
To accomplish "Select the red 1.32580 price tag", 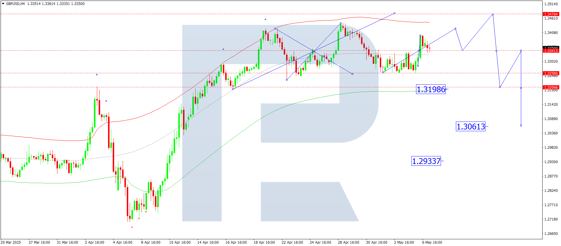I will click(551, 73).
